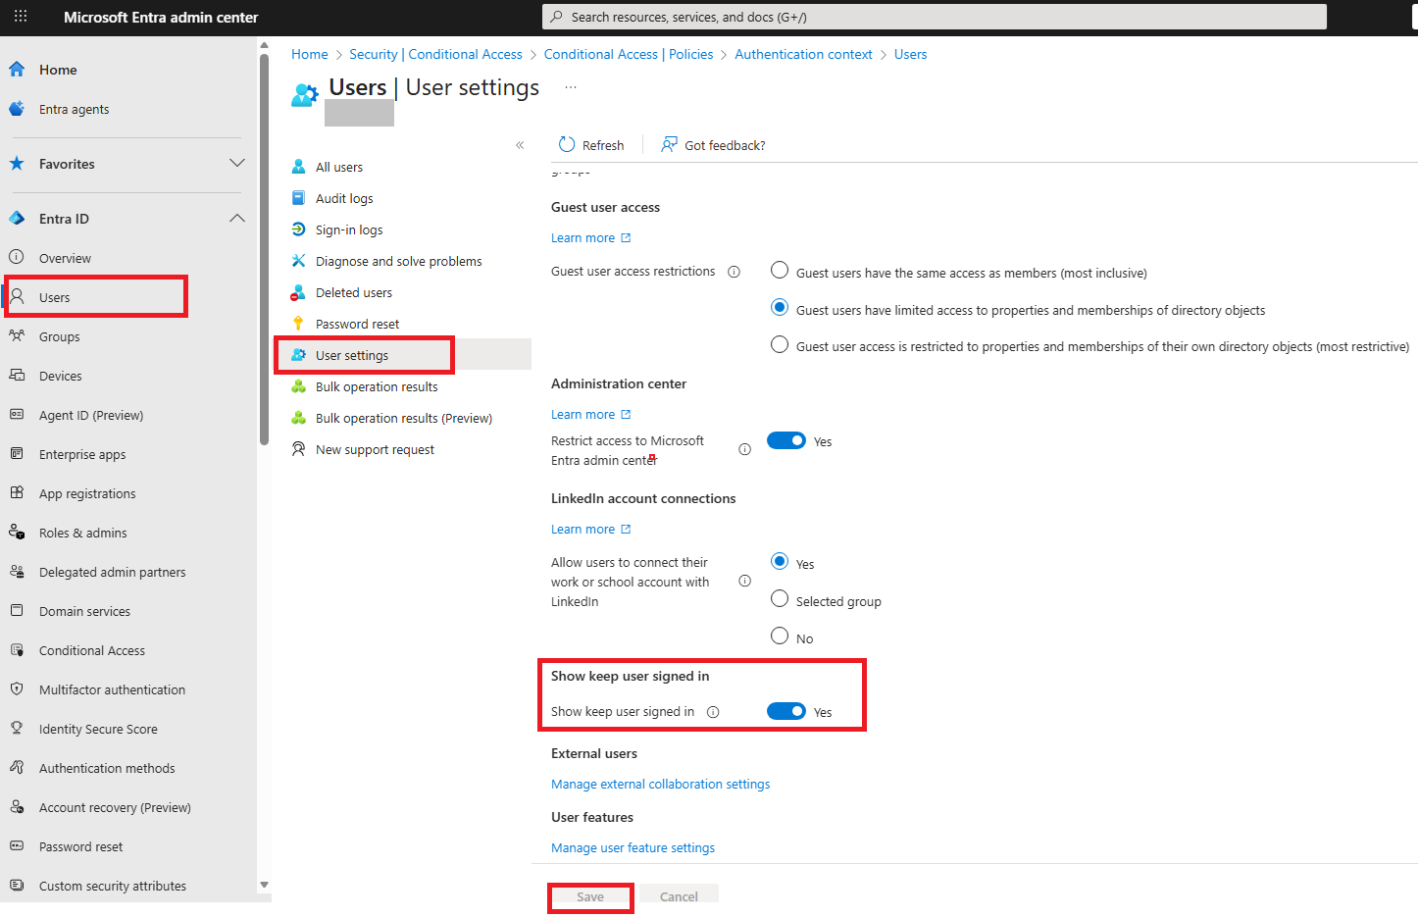Toggle Restrict access to Entra admin center
1418x917 pixels.
786,440
